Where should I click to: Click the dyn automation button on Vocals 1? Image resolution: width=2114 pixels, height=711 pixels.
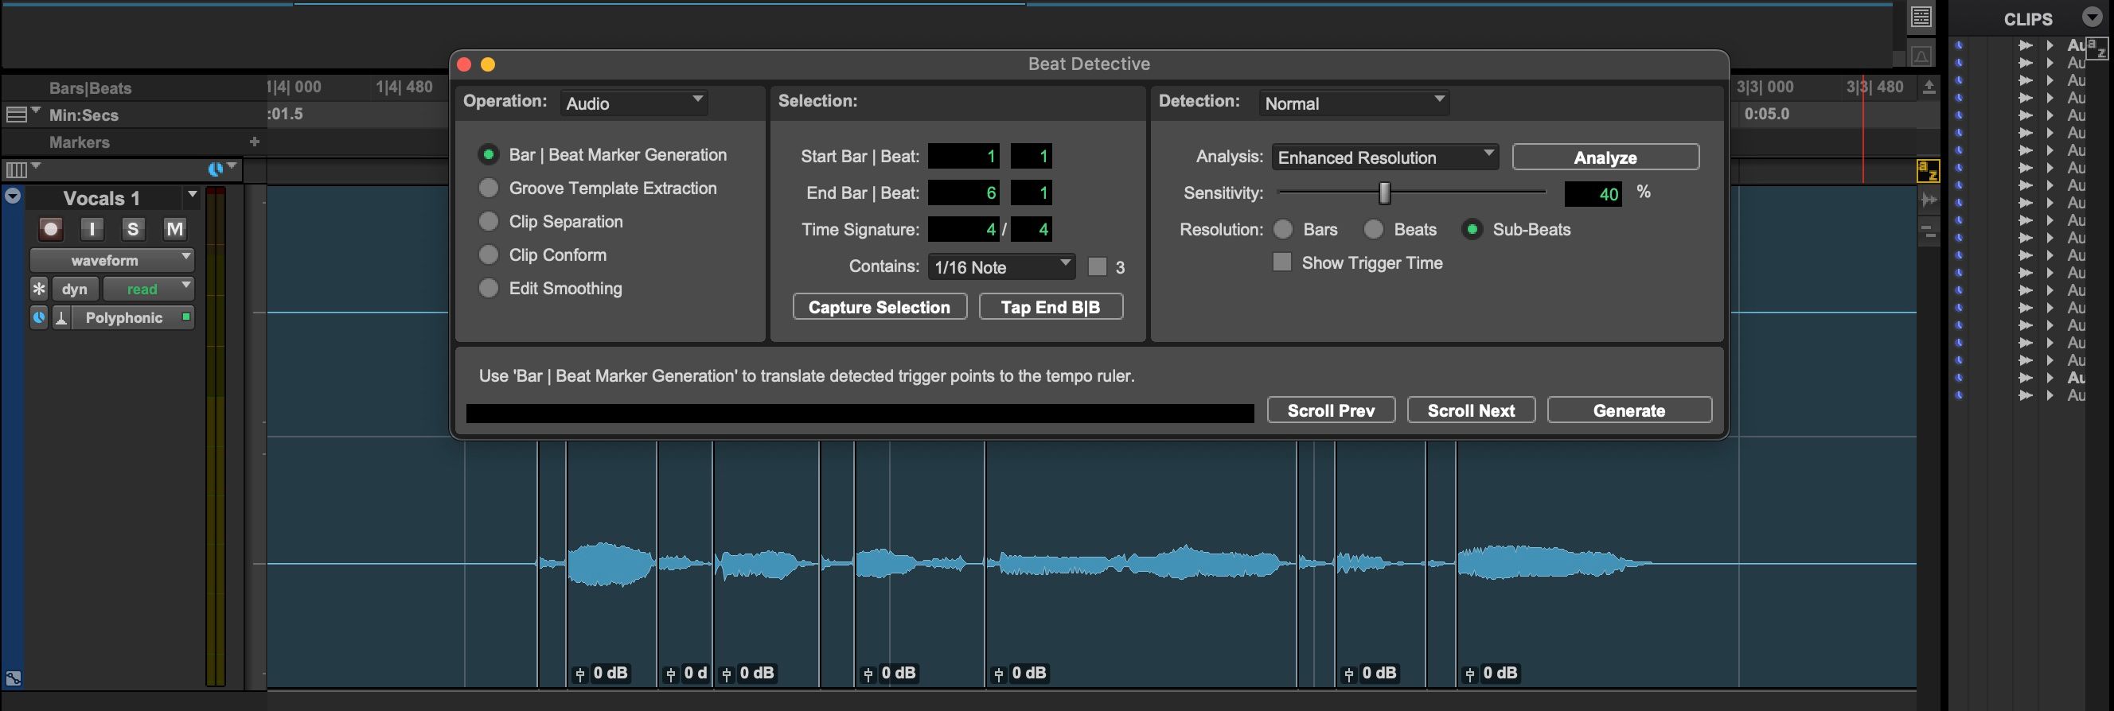coord(75,289)
